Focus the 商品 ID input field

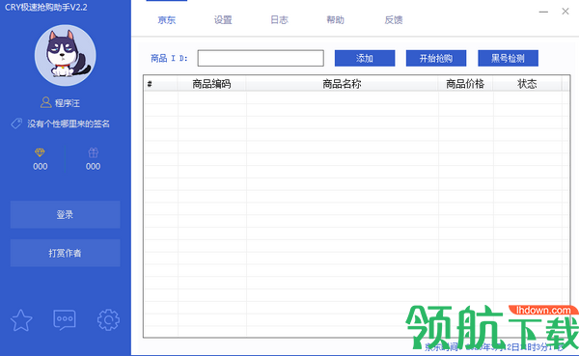pyautogui.click(x=261, y=58)
